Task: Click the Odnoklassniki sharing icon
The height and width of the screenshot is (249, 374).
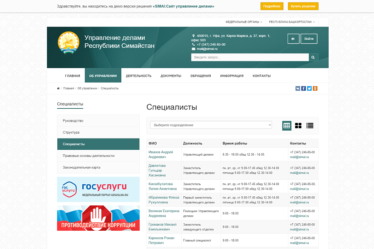Action: (x=315, y=88)
